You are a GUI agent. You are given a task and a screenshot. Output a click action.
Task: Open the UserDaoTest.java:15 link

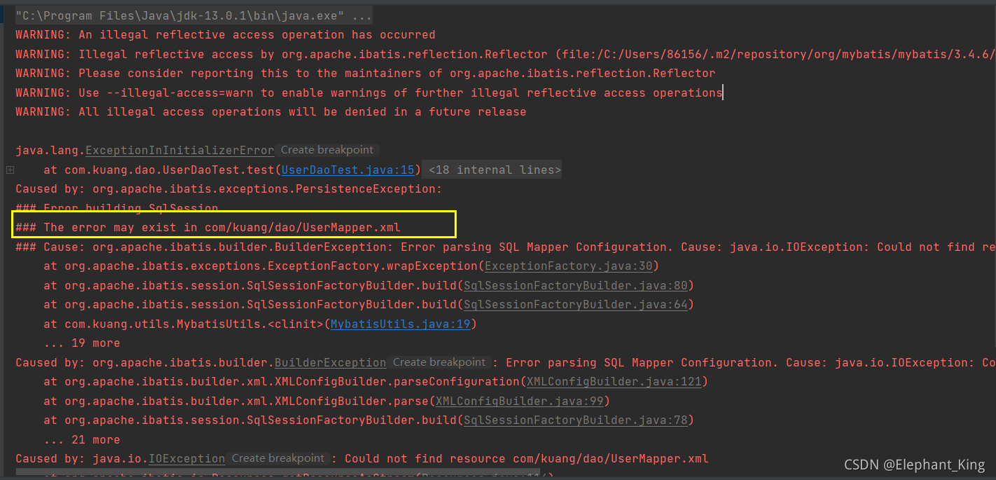(x=348, y=170)
